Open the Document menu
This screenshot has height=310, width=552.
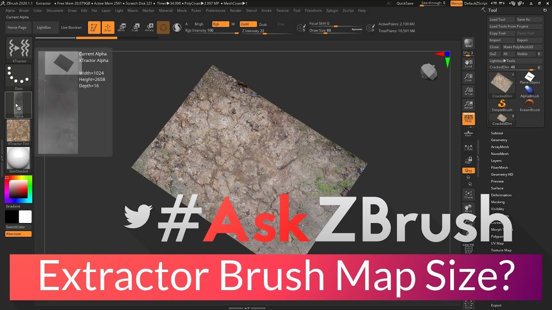click(x=55, y=10)
